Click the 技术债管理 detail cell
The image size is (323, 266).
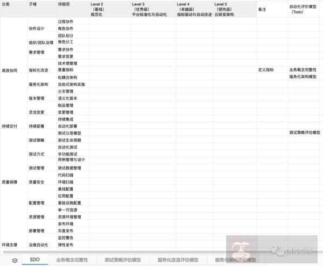pos(73,63)
